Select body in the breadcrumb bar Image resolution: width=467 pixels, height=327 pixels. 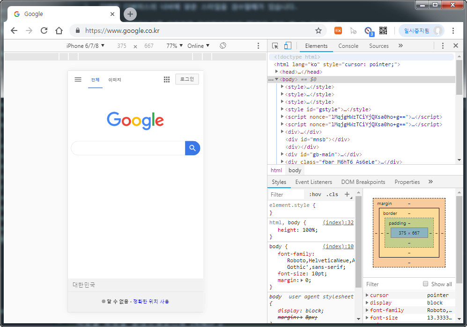(295, 170)
